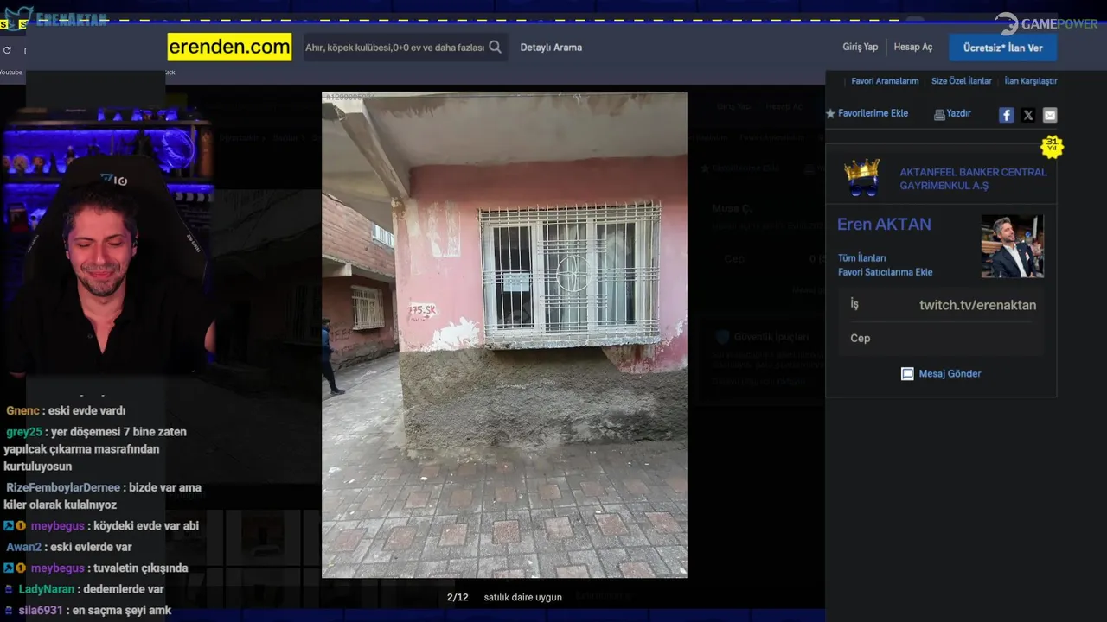Click the Mesaj Gönder message icon
Screen dimensions: 1107x622
907,374
